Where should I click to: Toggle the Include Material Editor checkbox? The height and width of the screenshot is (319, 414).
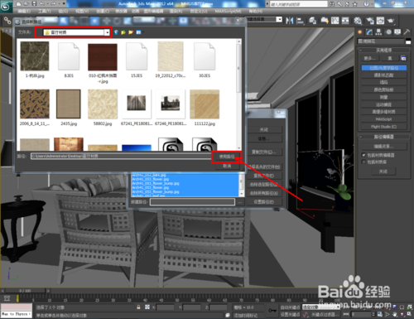[363, 155]
